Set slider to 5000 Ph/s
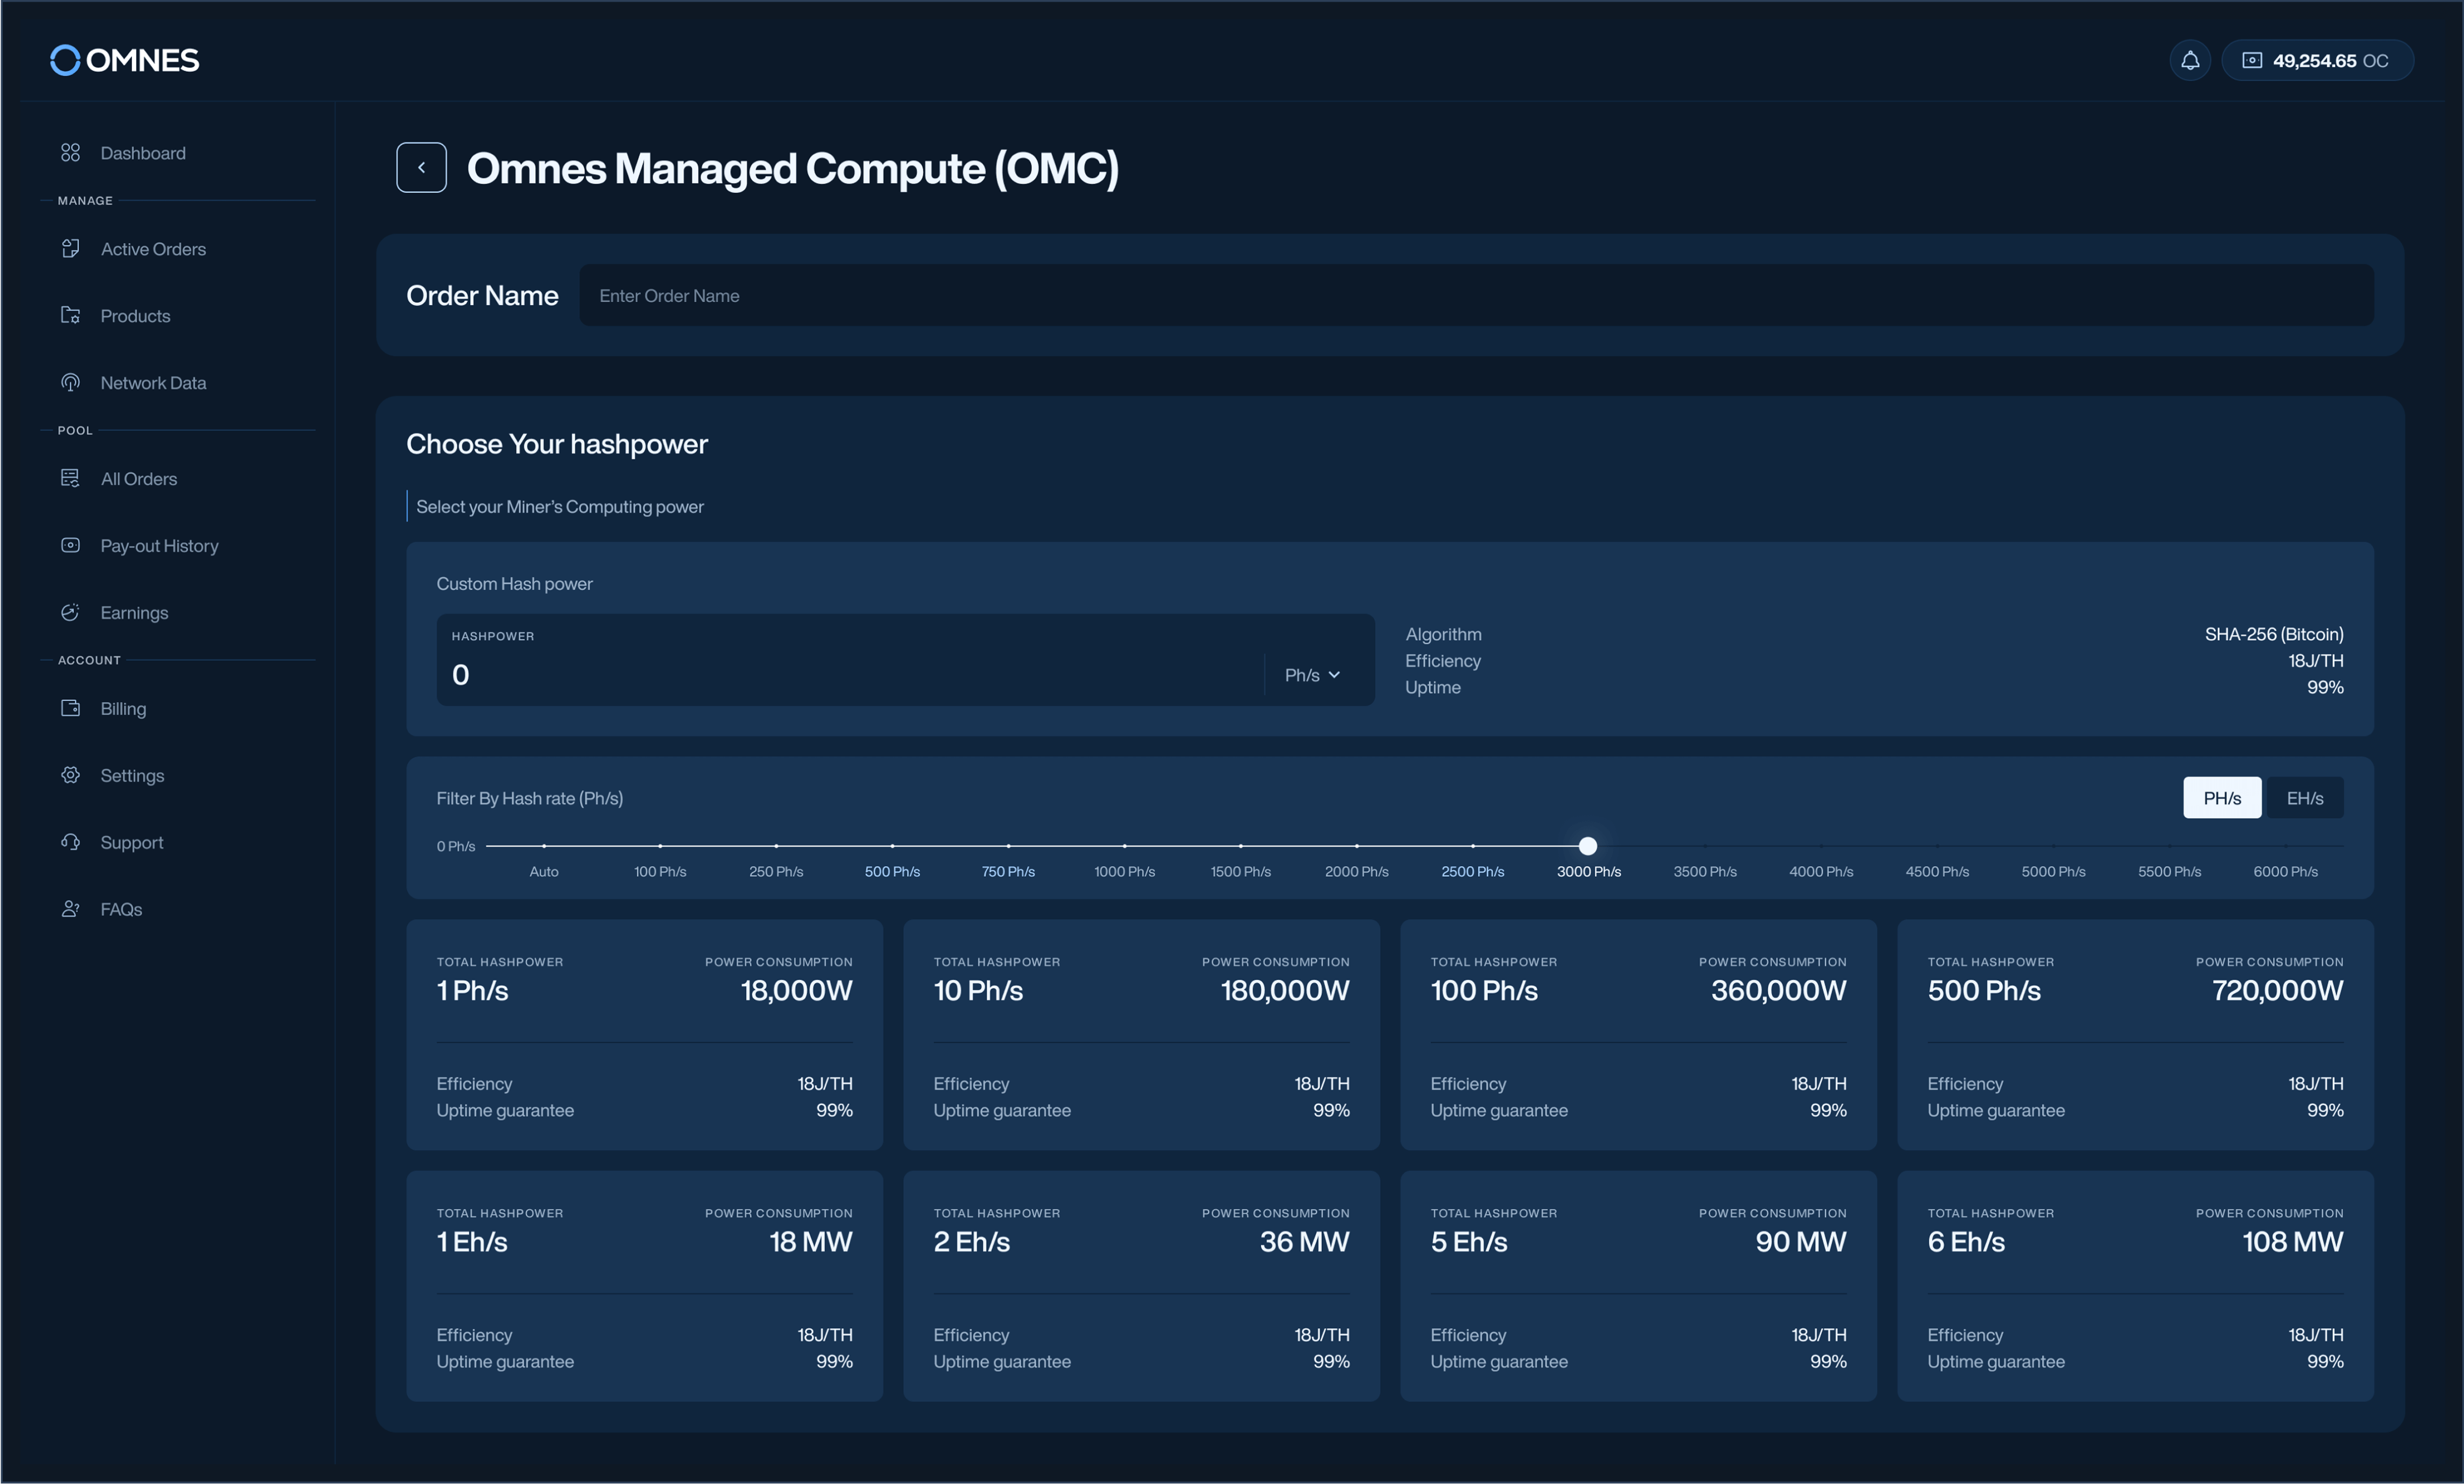 tap(2053, 872)
